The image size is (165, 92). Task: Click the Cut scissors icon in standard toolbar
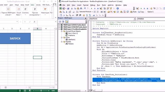click(x=72, y=8)
